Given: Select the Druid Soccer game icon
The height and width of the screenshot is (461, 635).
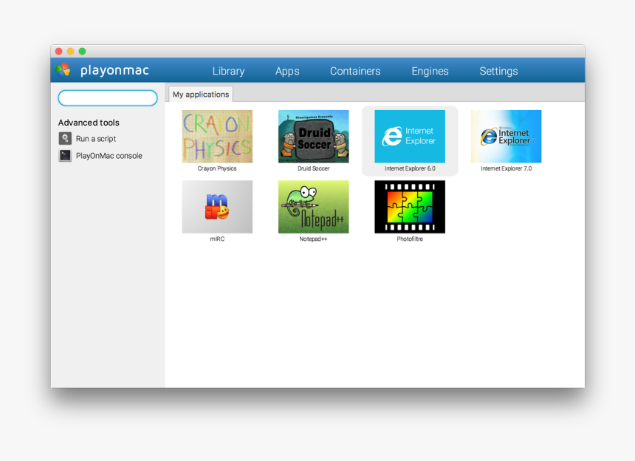Looking at the screenshot, I should 313,137.
